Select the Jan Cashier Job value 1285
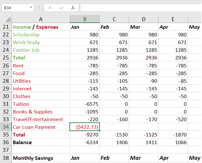202x163 pixels. tap(85, 50)
